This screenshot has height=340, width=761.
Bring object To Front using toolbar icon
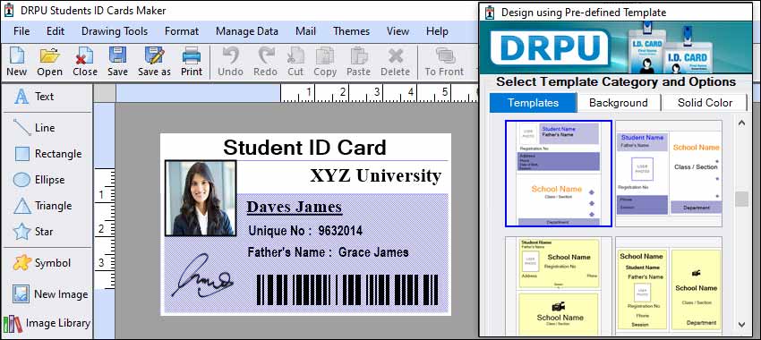point(444,62)
